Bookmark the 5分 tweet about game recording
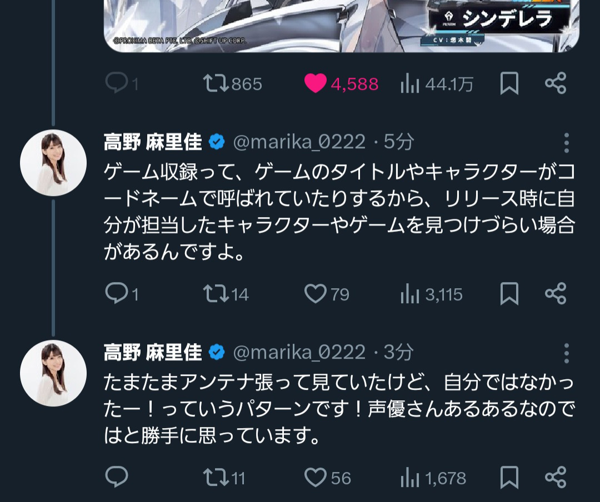Image resolution: width=600 pixels, height=502 pixels. pyautogui.click(x=509, y=293)
